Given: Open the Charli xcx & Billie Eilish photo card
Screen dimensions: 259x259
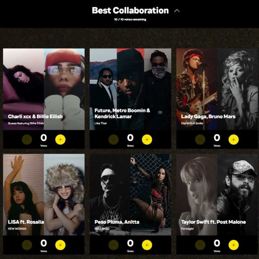Looking at the screenshot, I should click(44, 89).
